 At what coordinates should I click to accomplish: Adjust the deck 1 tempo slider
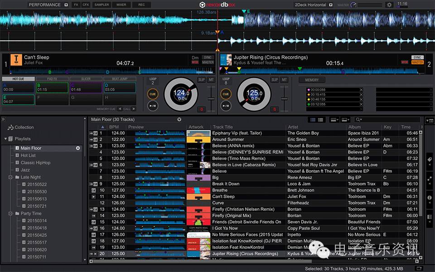click(x=211, y=98)
